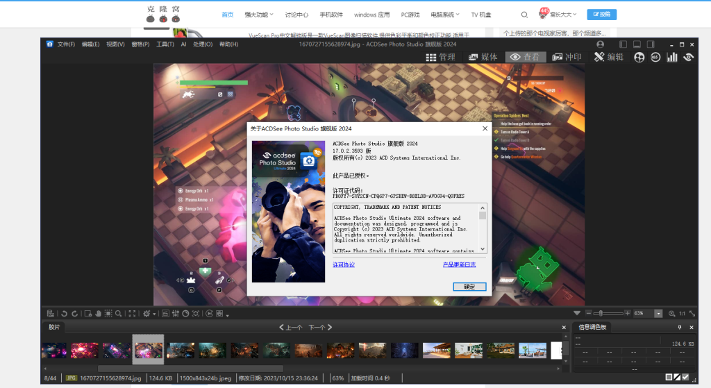Close the About ACDSee dialog
Image resolution: width=711 pixels, height=388 pixels.
coord(485,128)
